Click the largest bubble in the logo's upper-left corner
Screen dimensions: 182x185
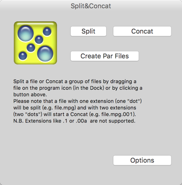[26, 33]
